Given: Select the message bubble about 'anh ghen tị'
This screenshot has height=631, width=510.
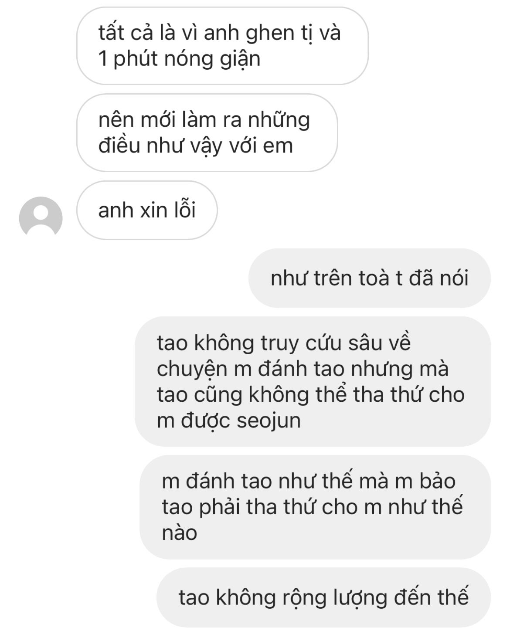Looking at the screenshot, I should click(222, 46).
